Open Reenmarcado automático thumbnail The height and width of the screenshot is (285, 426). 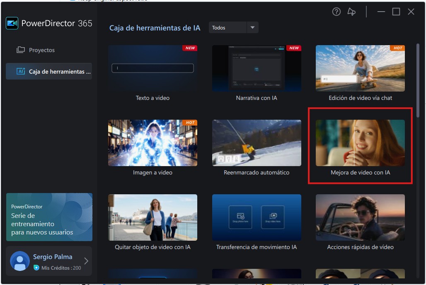[257, 143]
